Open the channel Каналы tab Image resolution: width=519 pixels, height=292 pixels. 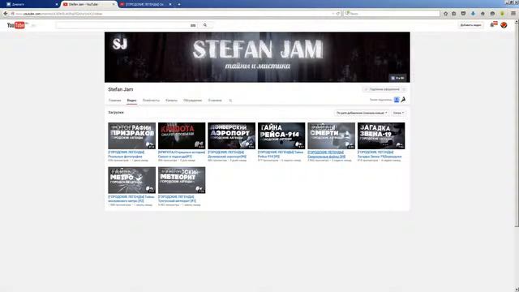click(171, 101)
